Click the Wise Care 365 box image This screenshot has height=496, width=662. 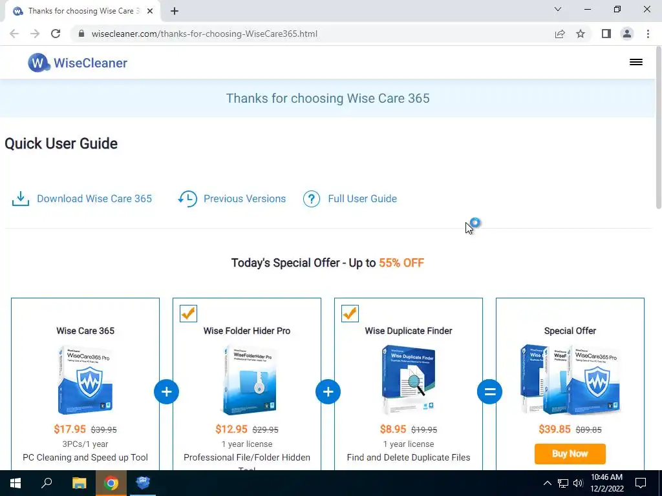(x=85, y=380)
